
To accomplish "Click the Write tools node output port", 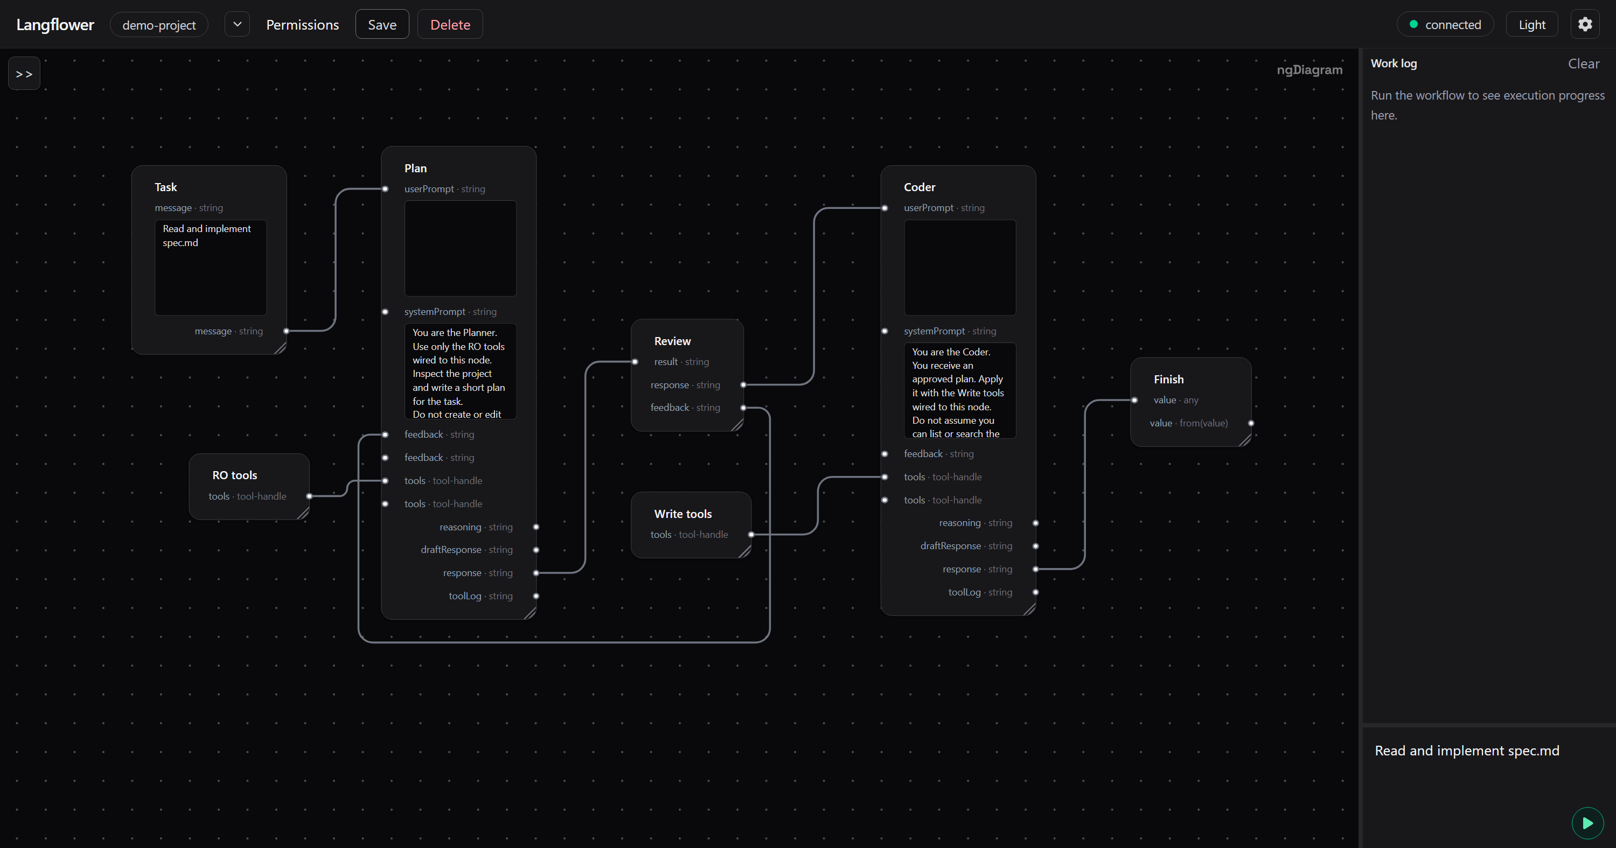I will (x=751, y=535).
